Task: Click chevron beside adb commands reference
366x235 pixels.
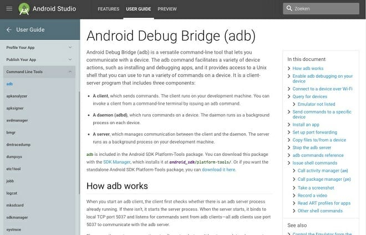Action: pos(289,155)
